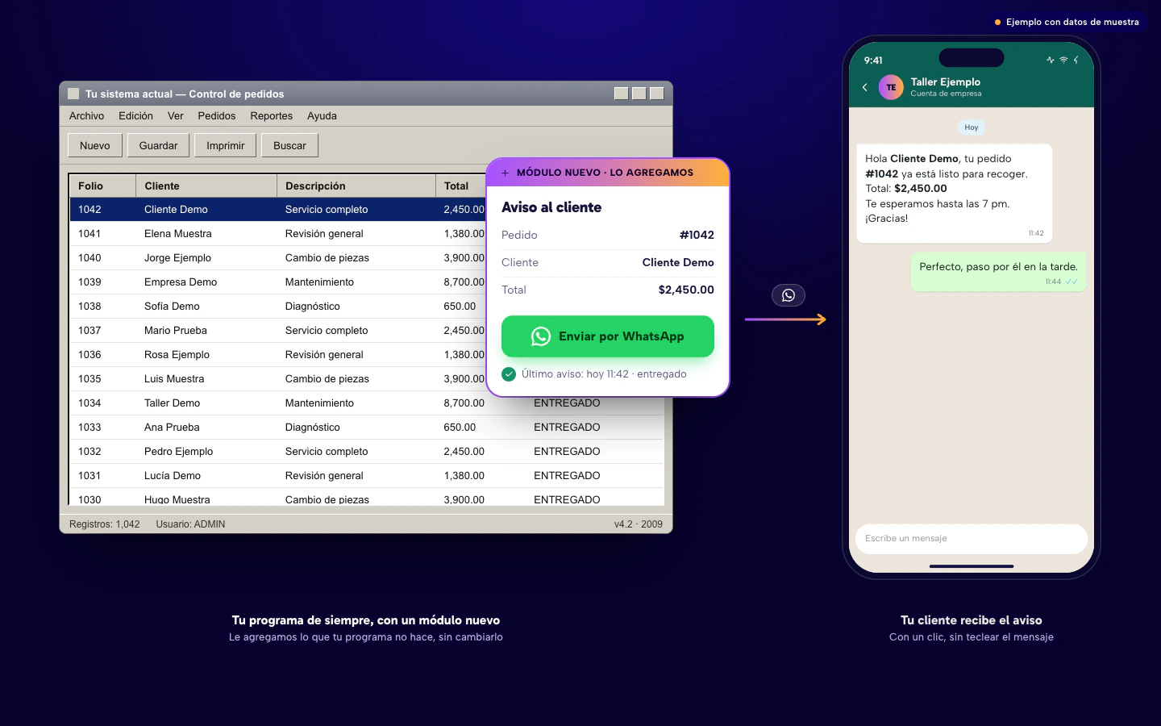
Task: Tap the back chevron in the phone chat header
Action: (x=865, y=87)
